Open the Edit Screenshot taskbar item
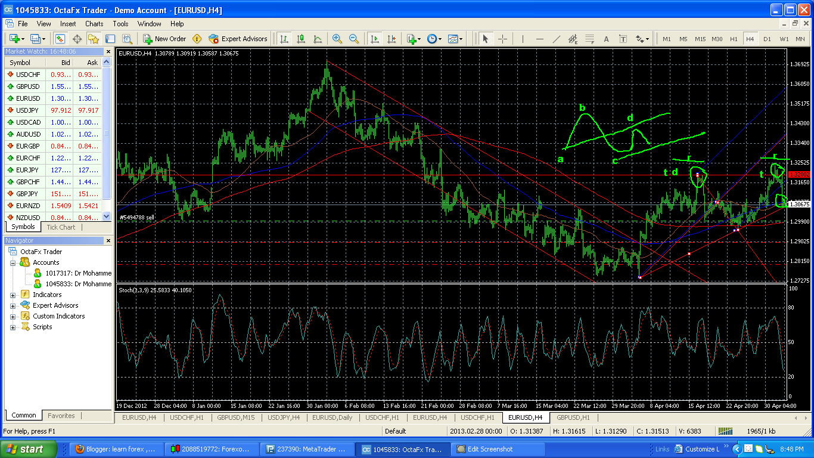The image size is (814, 458). pyautogui.click(x=498, y=449)
